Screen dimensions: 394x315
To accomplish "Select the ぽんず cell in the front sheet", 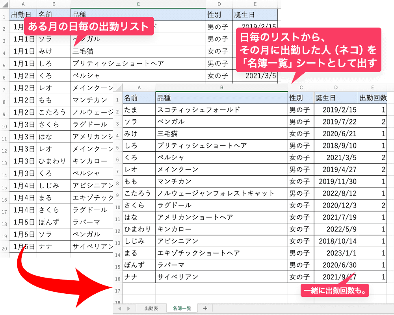I will click(139, 265).
